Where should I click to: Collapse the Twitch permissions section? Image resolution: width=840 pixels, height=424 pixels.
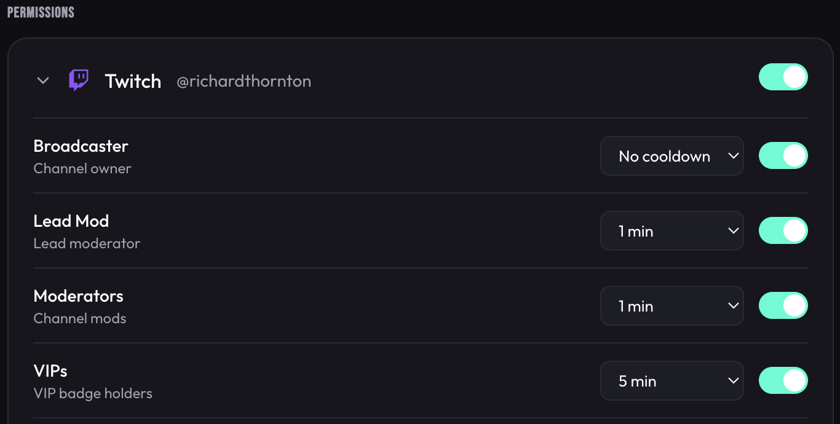43,80
